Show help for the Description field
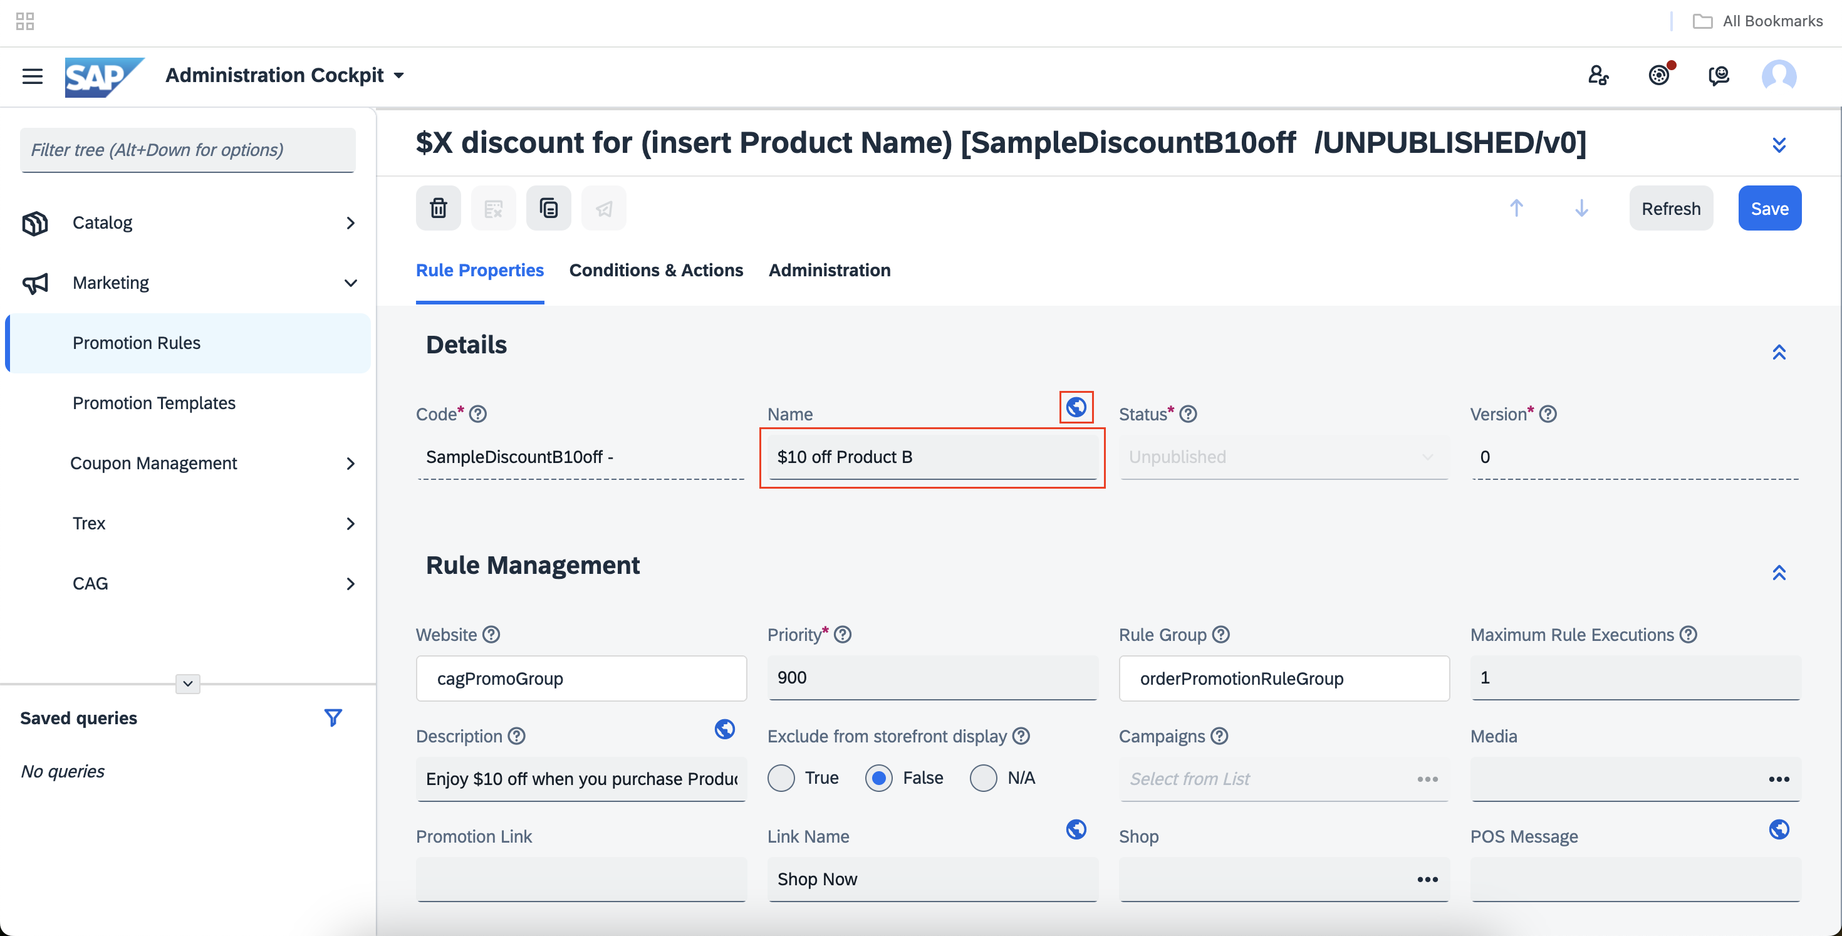 (x=516, y=736)
